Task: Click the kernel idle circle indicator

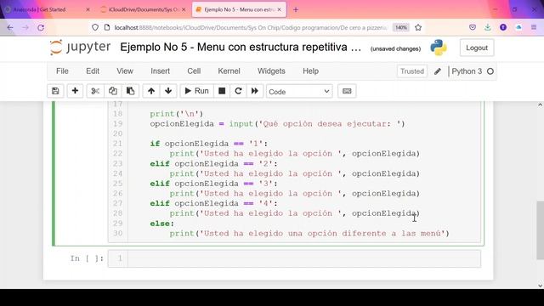Action: point(490,71)
